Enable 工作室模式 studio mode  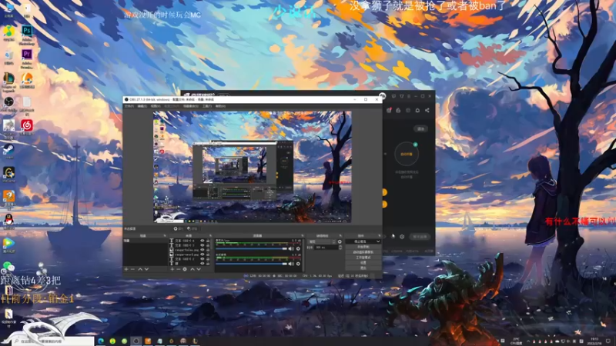point(363,258)
